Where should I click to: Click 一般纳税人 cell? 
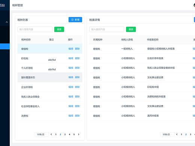click(127, 49)
